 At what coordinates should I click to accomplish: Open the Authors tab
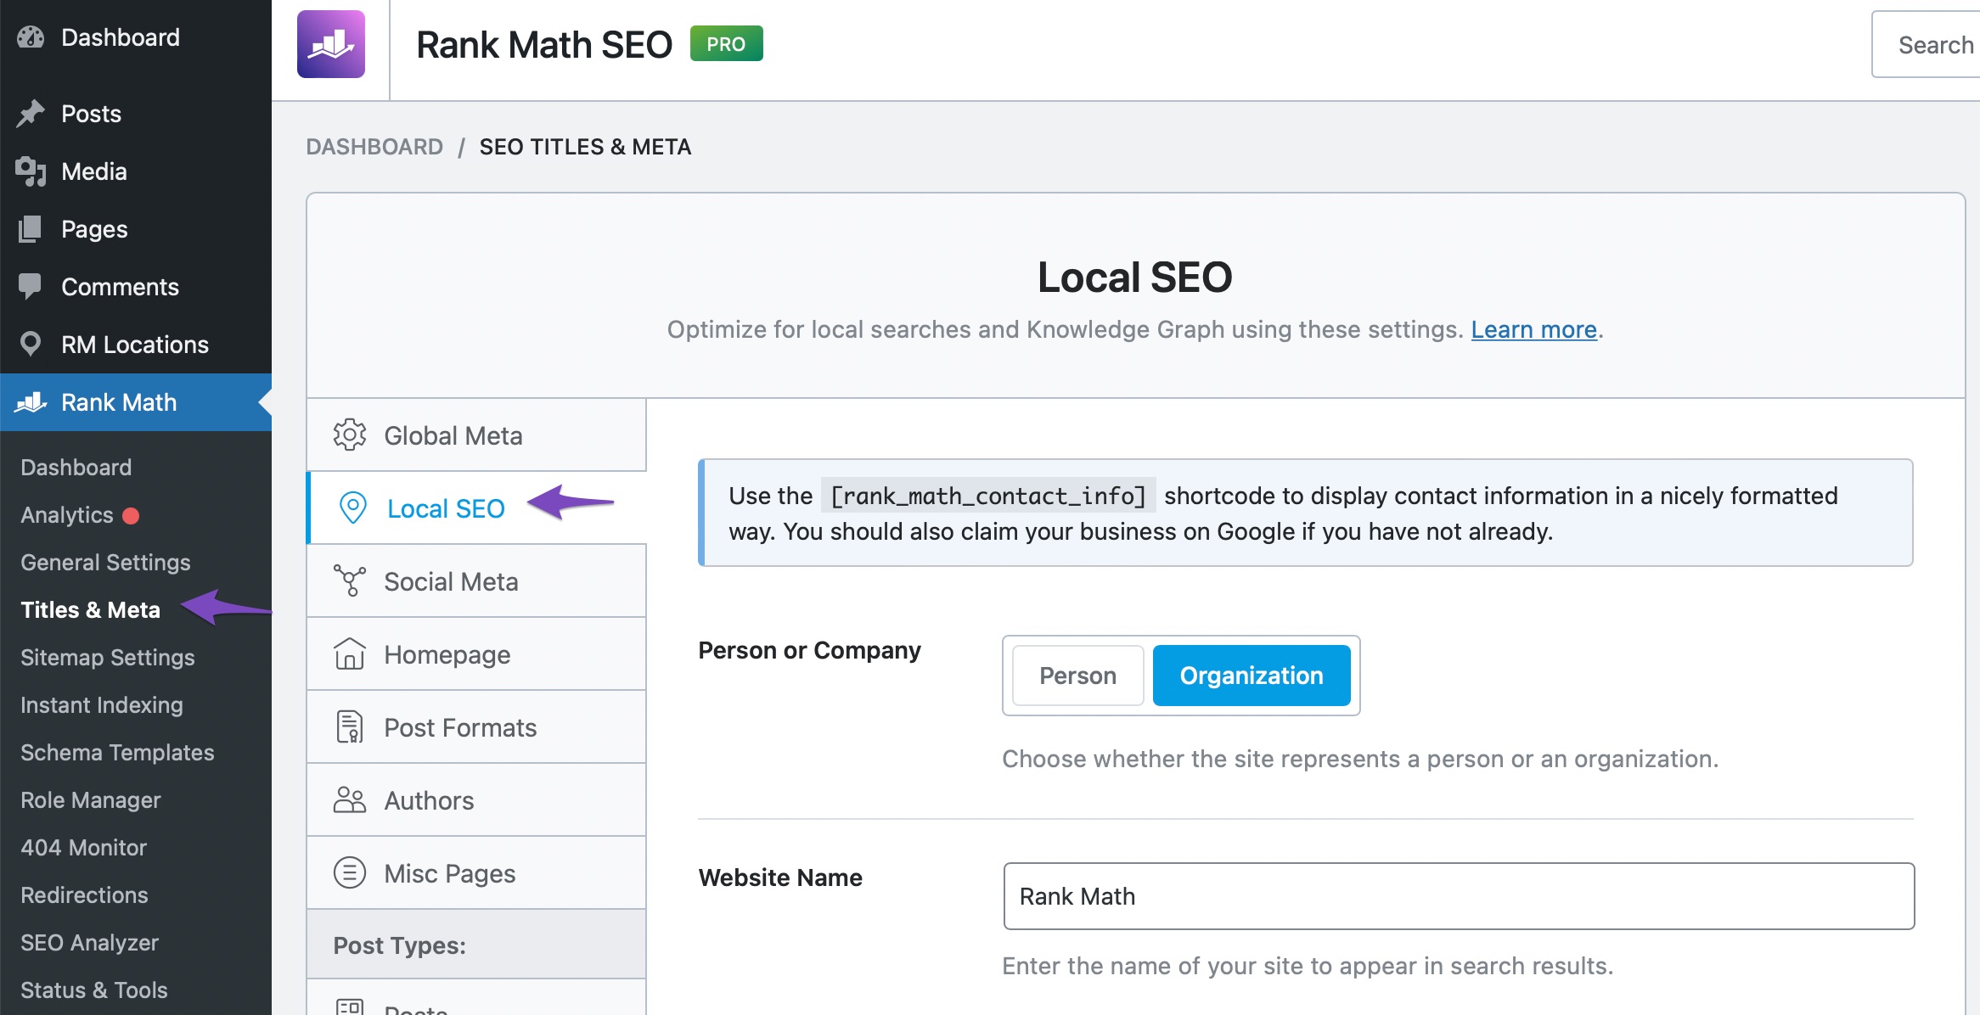(476, 799)
